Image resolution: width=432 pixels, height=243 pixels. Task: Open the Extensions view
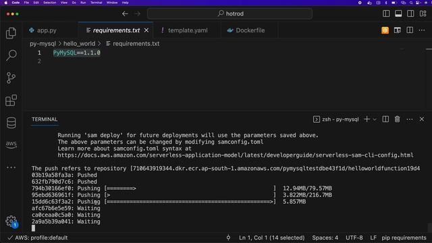pos(11,101)
